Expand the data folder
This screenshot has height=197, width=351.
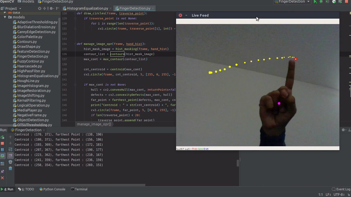click(x=5, y=12)
